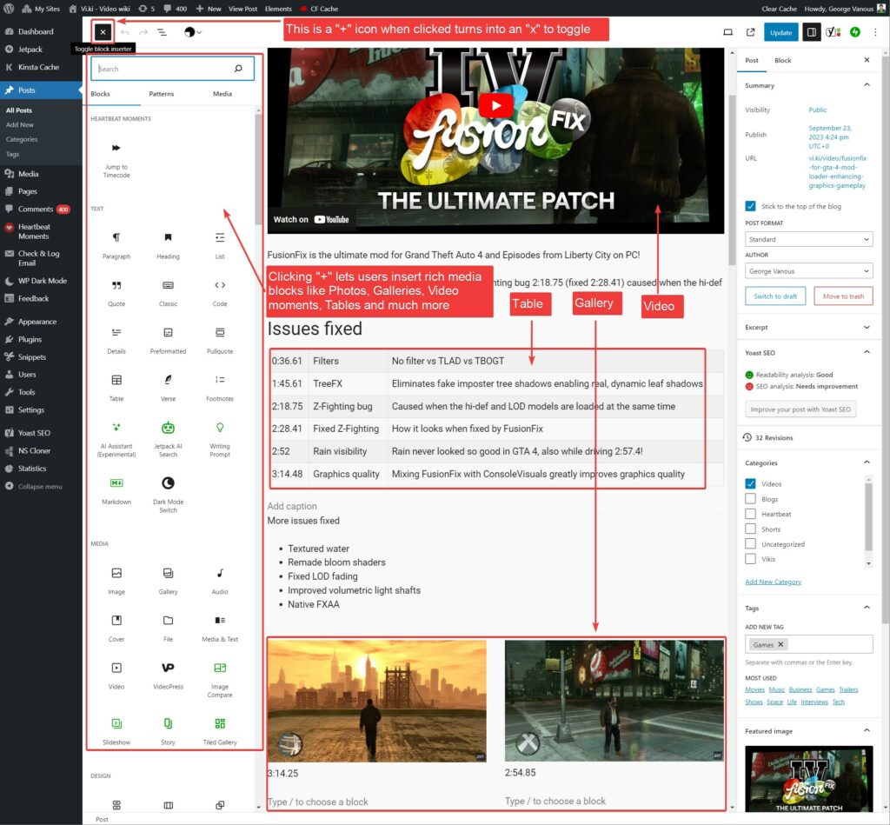
Task: Add a Code block
Action: 220,292
